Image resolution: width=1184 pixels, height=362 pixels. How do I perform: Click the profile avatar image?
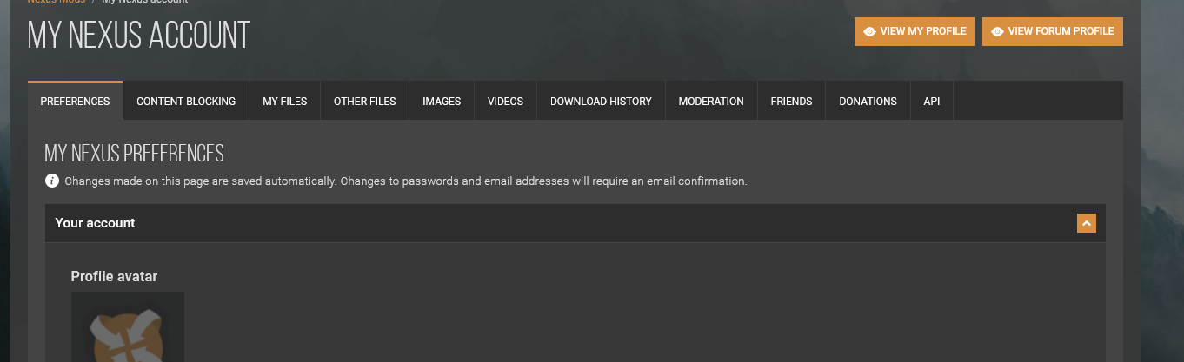point(128,326)
